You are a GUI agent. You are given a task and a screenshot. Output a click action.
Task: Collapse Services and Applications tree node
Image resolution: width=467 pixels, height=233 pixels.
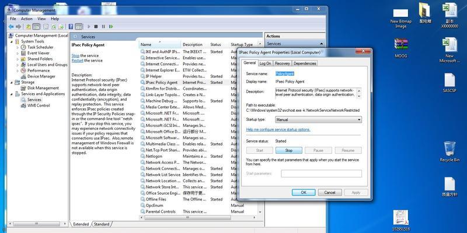point(12,94)
